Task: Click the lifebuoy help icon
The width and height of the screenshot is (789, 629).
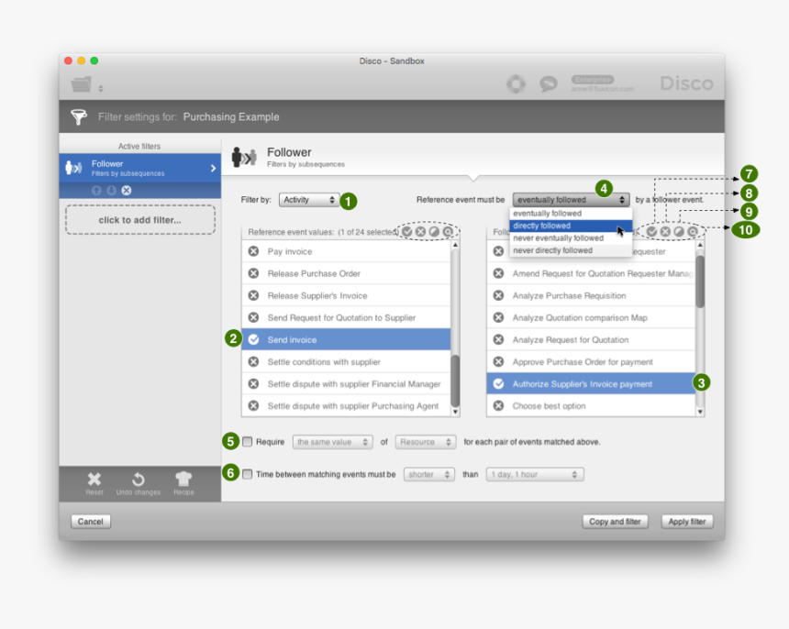Action: pyautogui.click(x=516, y=84)
